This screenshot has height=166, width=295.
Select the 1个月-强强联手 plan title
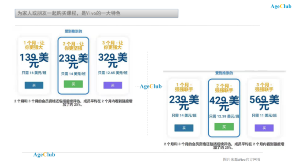point(184,87)
